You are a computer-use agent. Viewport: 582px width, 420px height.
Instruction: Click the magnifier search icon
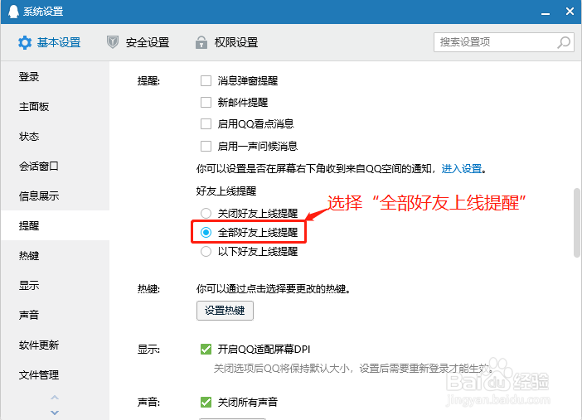tap(564, 42)
